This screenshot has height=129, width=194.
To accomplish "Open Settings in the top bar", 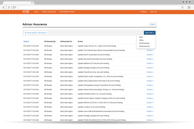I will [x=144, y=12].
